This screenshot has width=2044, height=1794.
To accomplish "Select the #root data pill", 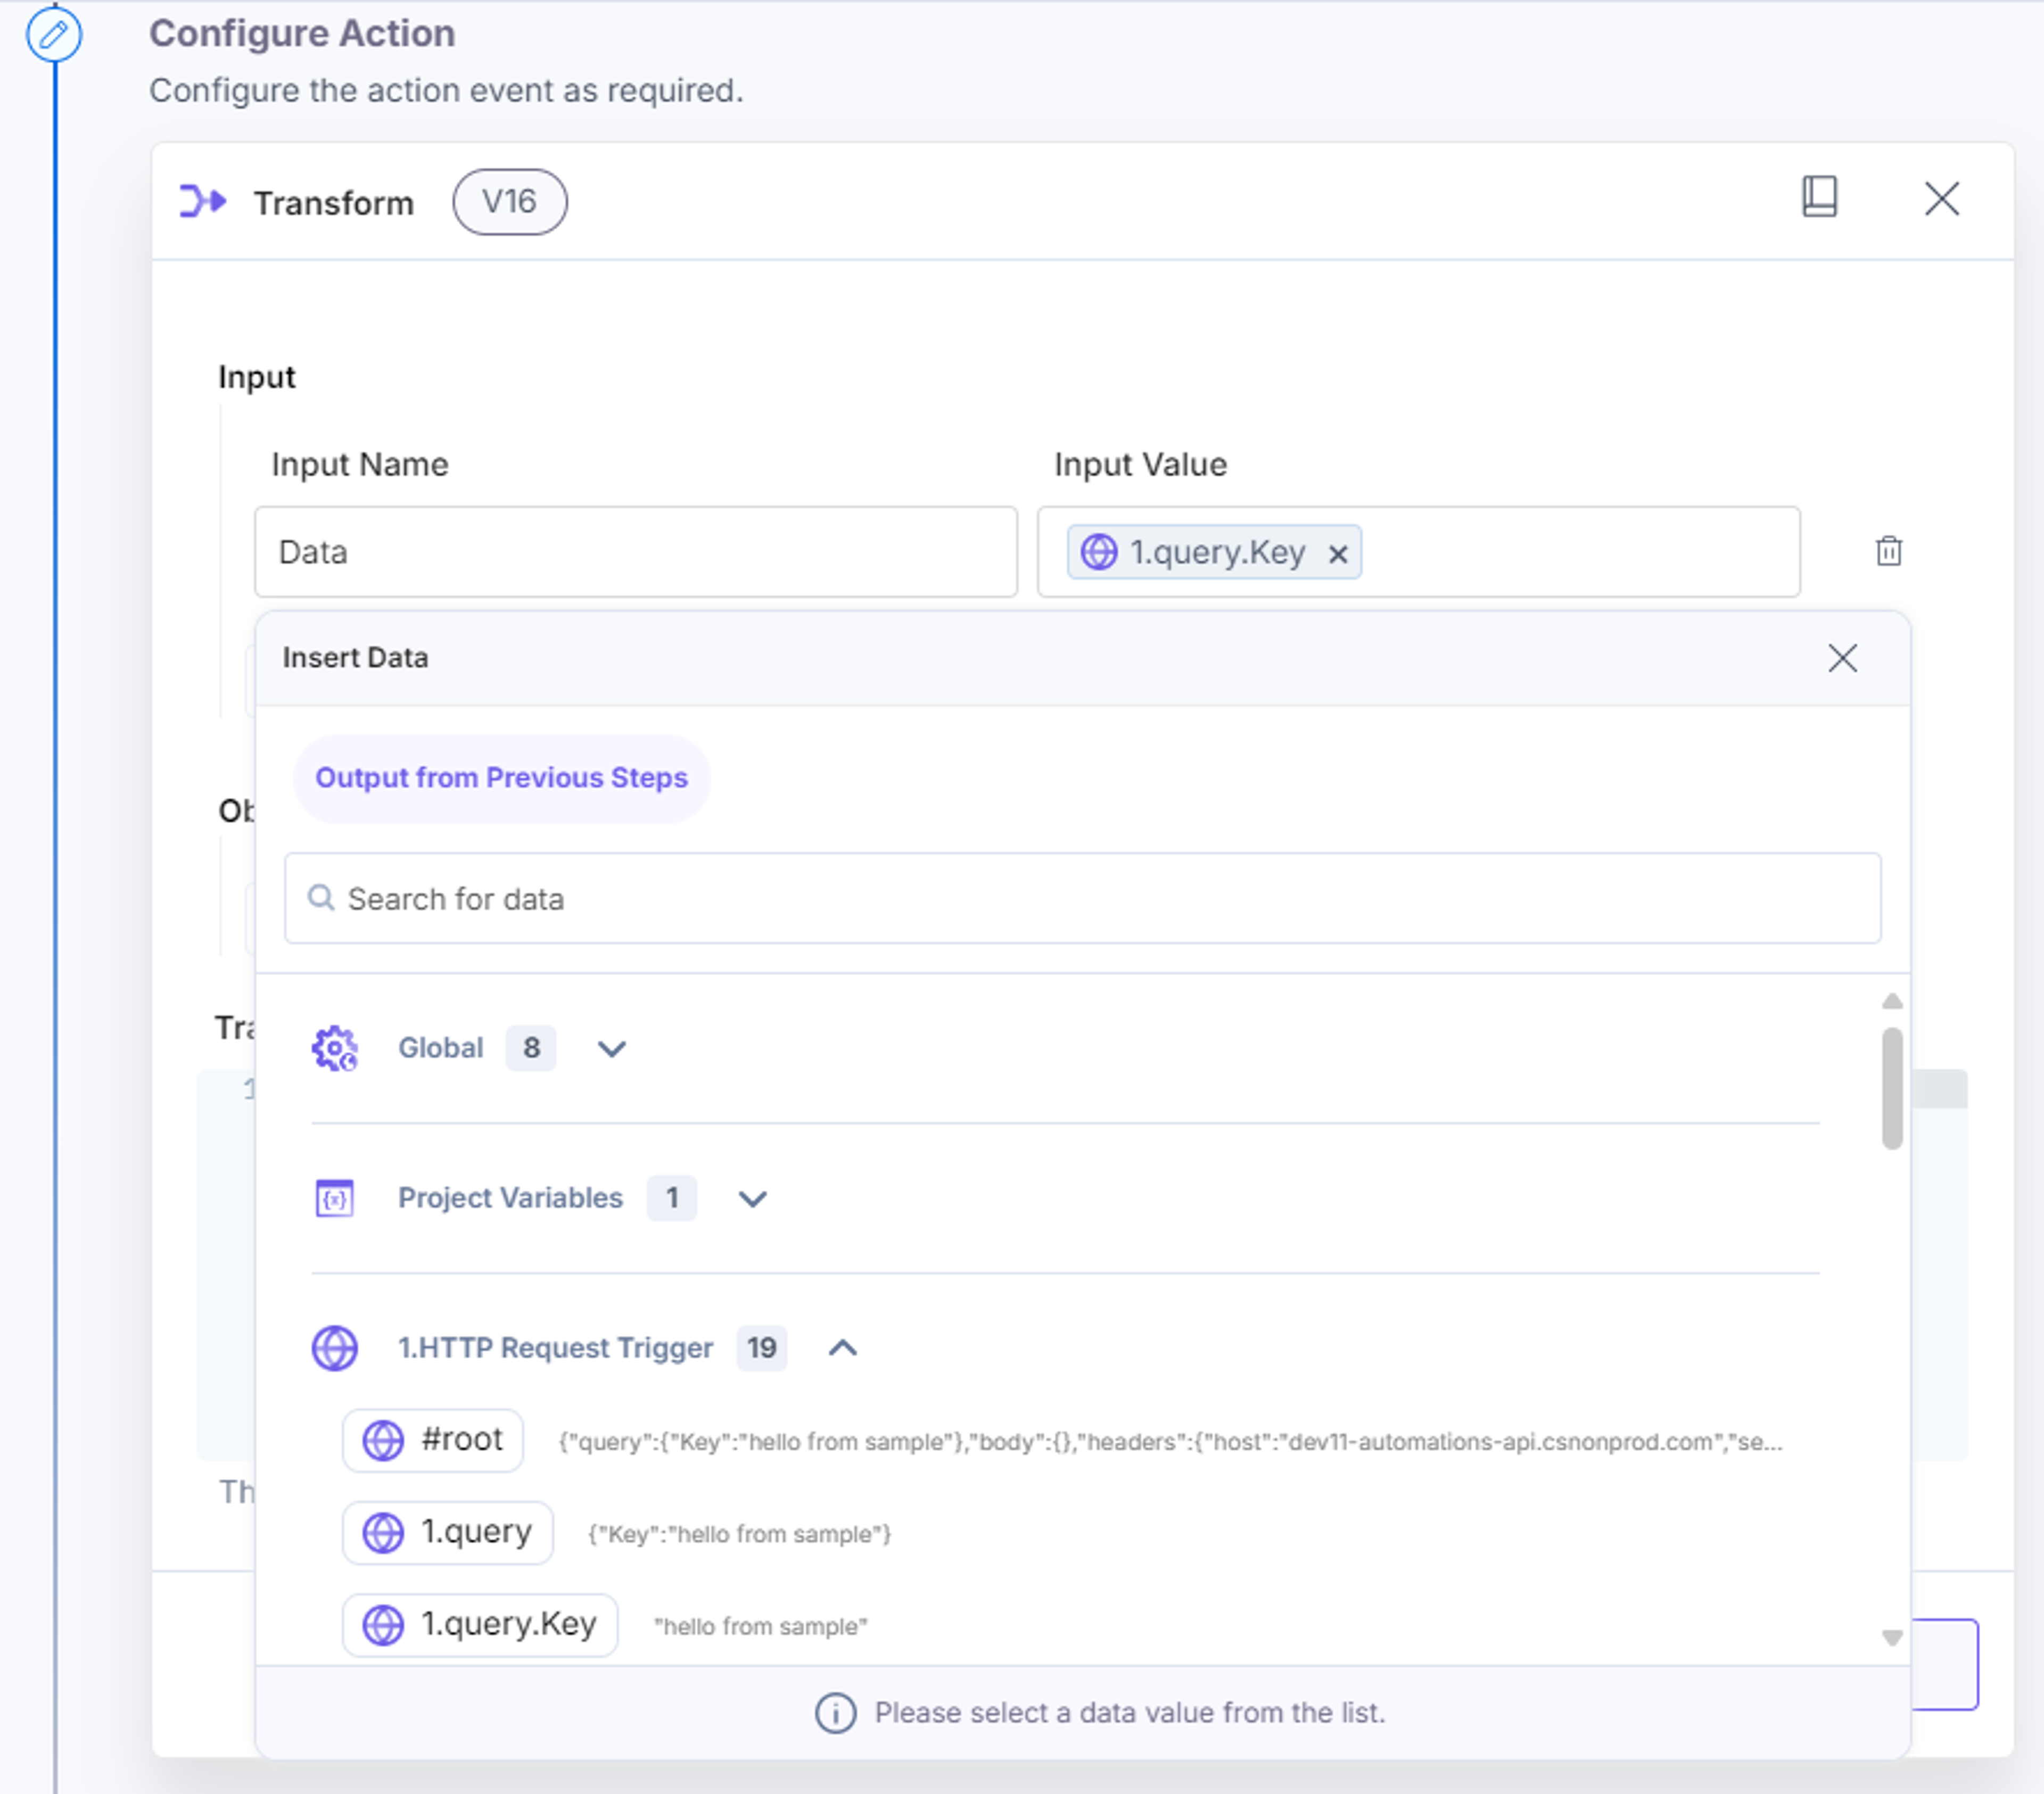I will (x=433, y=1440).
